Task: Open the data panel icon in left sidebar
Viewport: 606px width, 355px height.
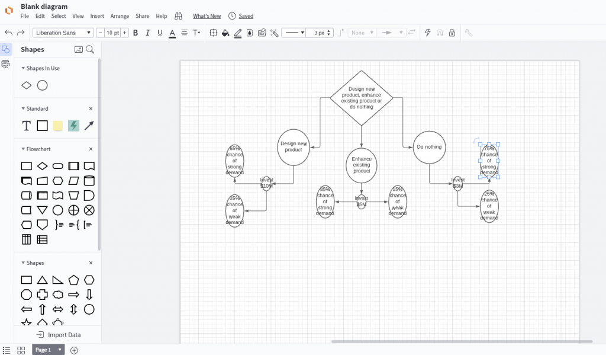Action: coord(6,64)
